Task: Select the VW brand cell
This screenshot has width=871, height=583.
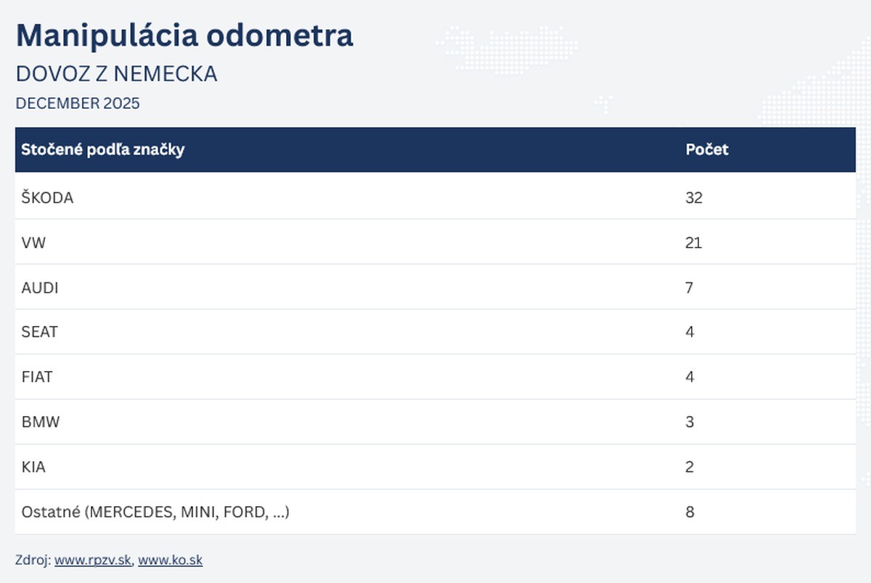Action: [33, 242]
